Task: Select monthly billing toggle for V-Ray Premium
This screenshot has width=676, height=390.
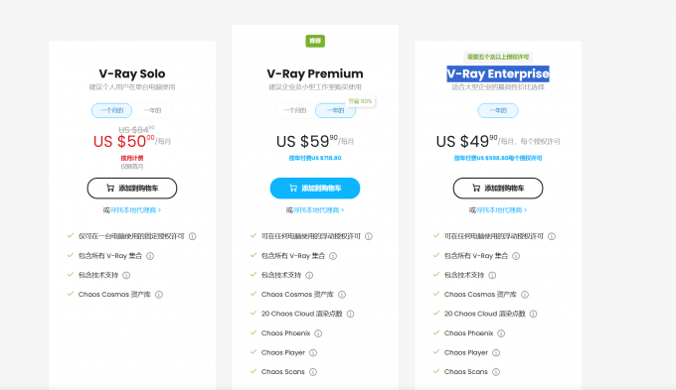Action: pyautogui.click(x=295, y=110)
